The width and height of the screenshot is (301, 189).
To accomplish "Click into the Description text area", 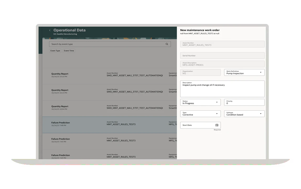I will pos(222,90).
